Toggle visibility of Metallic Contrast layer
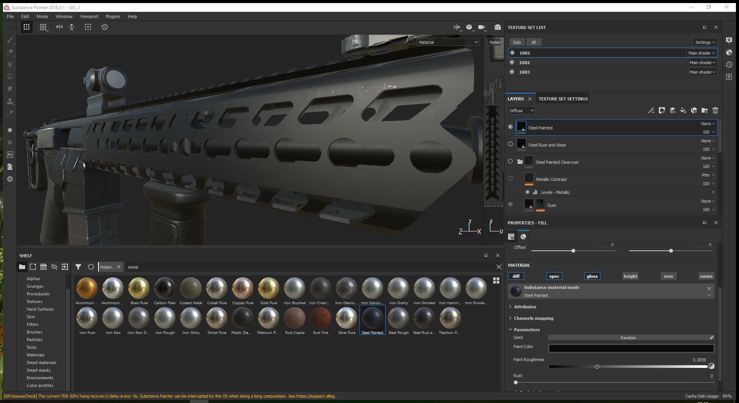 510,178
